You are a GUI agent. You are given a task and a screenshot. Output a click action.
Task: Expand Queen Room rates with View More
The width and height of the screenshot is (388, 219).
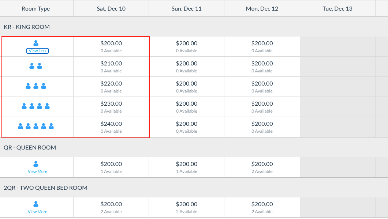pyautogui.click(x=37, y=171)
